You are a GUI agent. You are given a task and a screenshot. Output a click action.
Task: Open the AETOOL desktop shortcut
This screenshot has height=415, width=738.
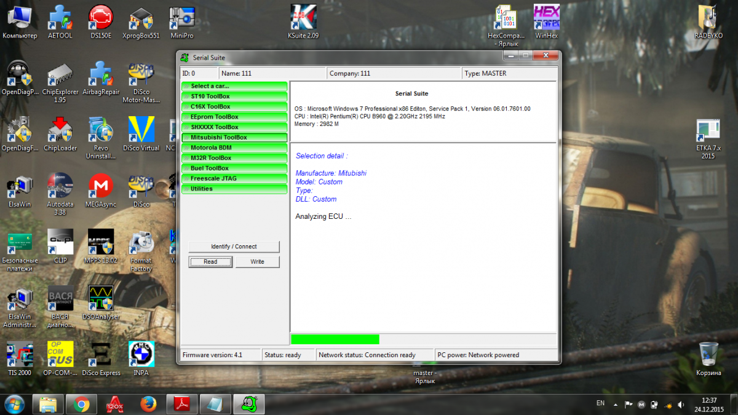pos(60,22)
